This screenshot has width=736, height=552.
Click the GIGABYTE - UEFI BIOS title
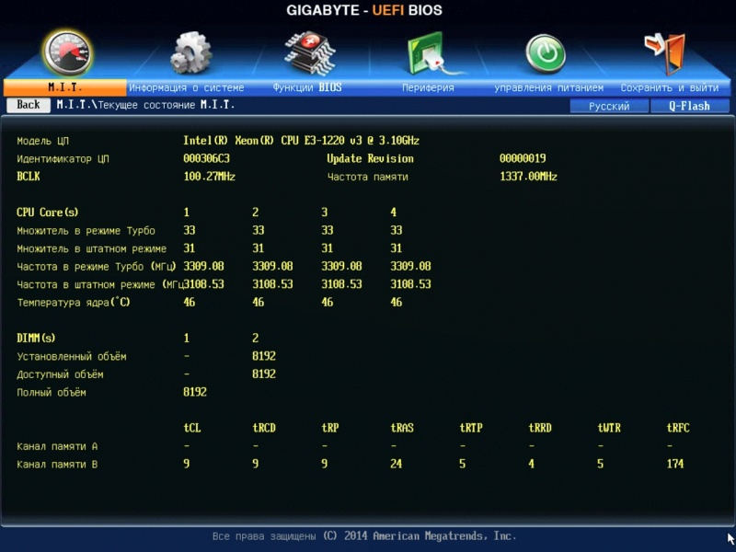(364, 10)
